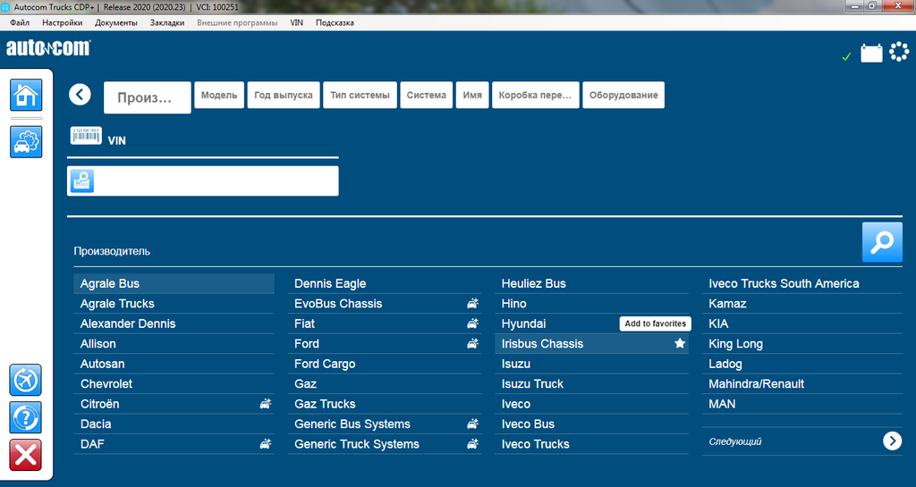Select manufacturer Mahindra/Renault
The image size is (916, 487).
(x=802, y=383)
